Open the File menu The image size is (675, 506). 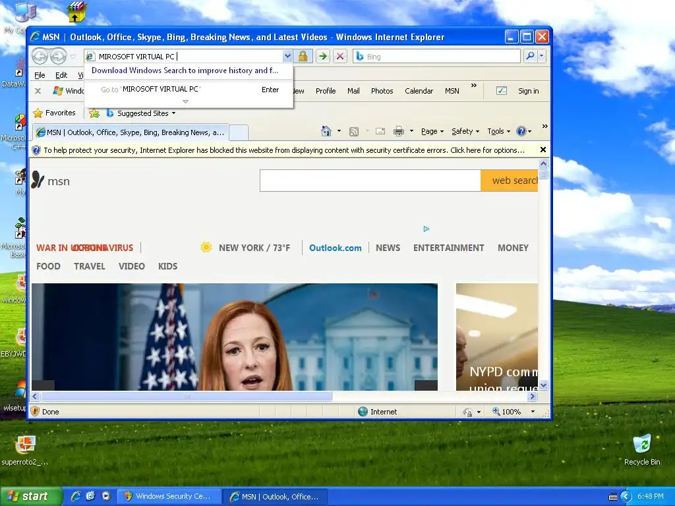(40, 75)
